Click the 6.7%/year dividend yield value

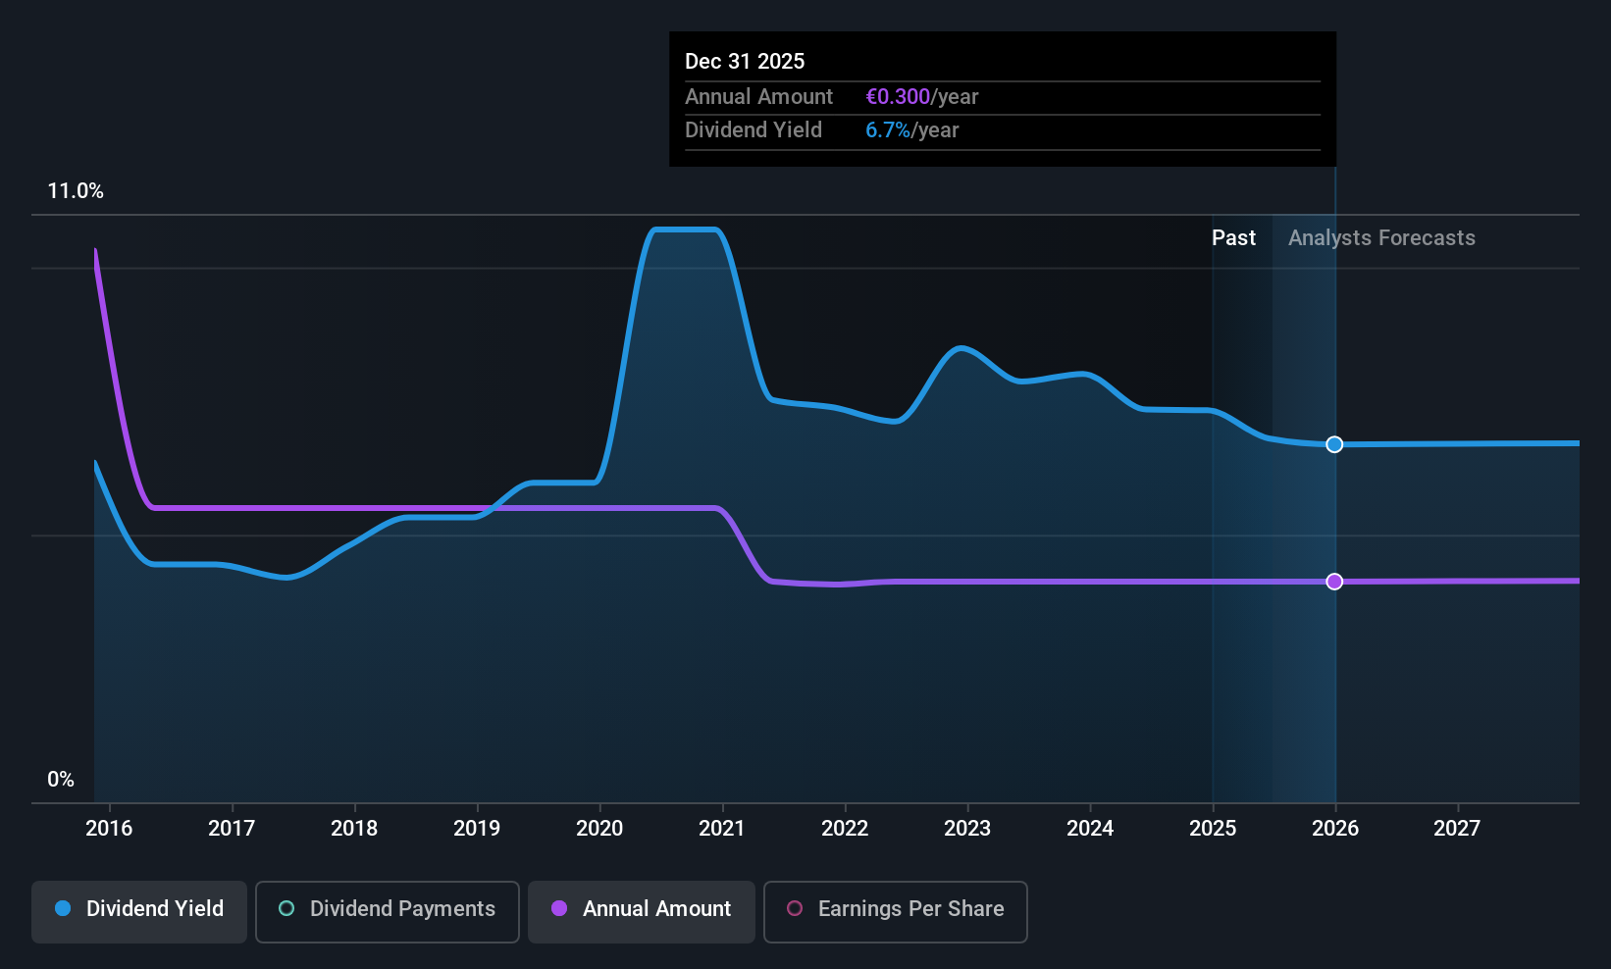[912, 130]
